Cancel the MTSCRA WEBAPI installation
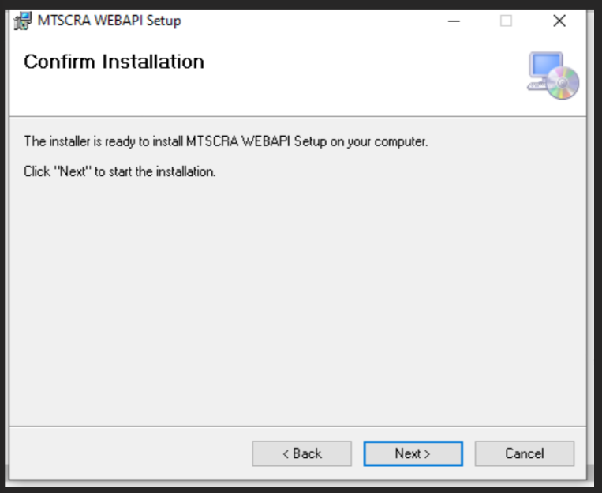 [x=524, y=453]
